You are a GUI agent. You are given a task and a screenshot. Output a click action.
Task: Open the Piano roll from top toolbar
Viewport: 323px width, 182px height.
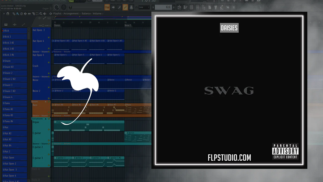pyautogui.click(x=185, y=7)
